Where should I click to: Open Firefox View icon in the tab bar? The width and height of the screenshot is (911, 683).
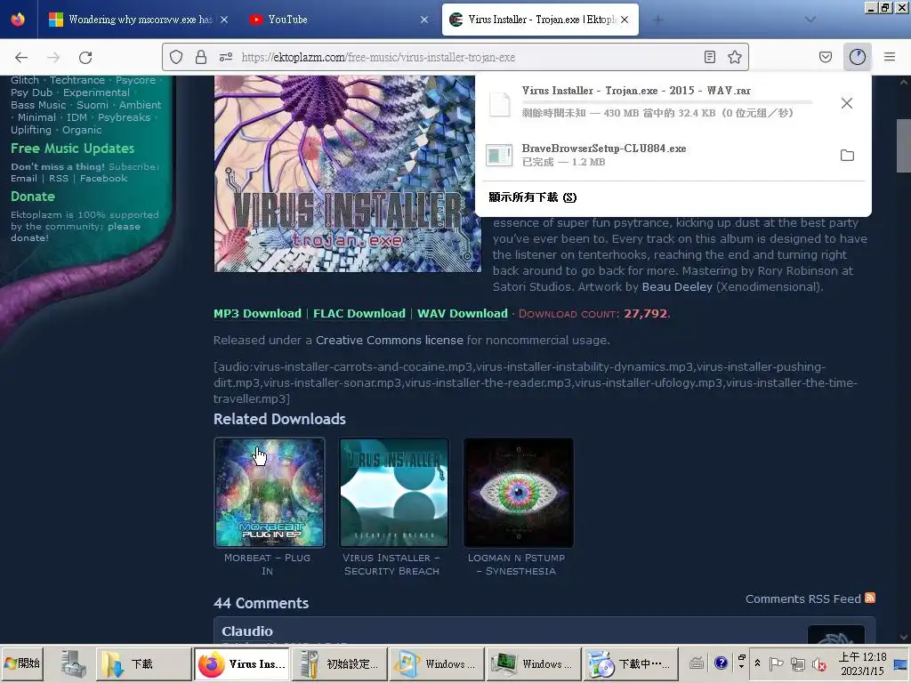tap(18, 20)
